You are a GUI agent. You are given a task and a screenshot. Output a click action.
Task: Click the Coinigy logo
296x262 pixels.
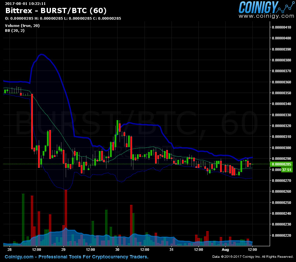click(266, 7)
